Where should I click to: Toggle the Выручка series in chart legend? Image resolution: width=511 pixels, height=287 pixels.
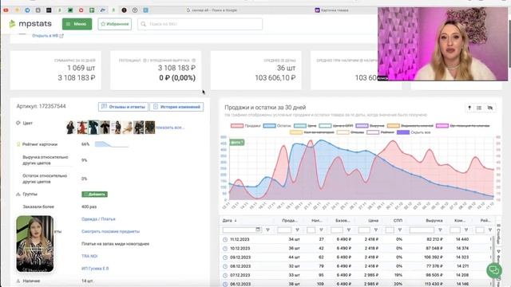370,126
